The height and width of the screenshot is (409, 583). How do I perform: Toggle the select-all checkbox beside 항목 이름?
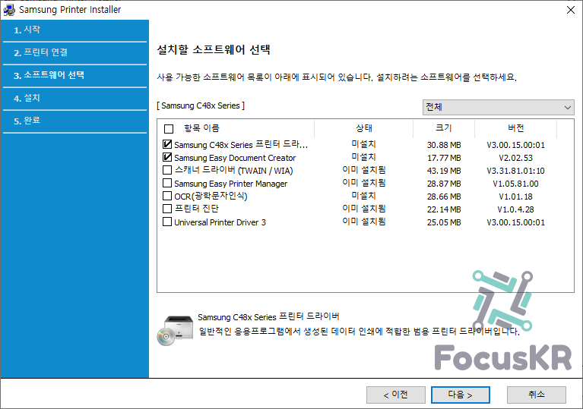coord(169,129)
